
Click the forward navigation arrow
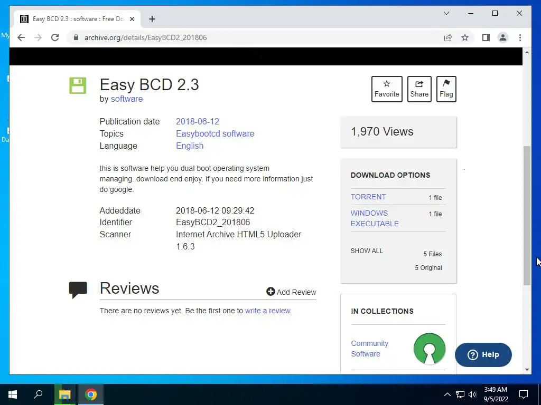pos(38,37)
